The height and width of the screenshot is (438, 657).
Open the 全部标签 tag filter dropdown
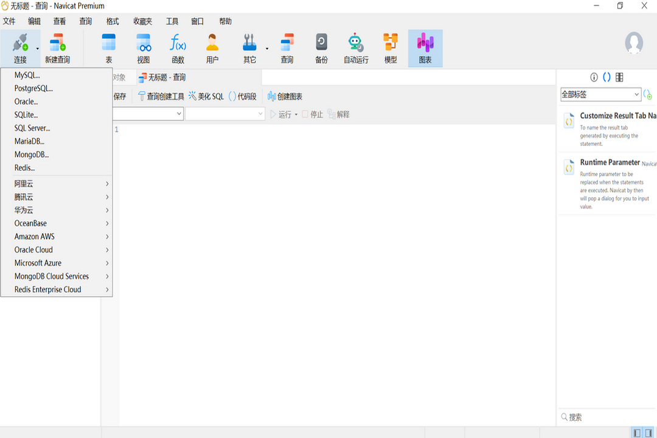coord(600,94)
